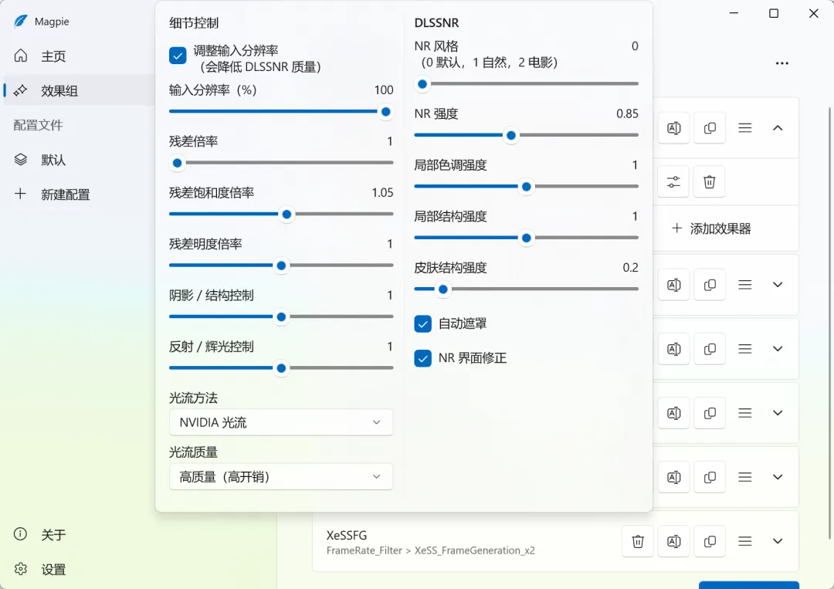The width and height of the screenshot is (834, 589).
Task: Click the 输入分辨率 value 100
Action: [x=384, y=90]
